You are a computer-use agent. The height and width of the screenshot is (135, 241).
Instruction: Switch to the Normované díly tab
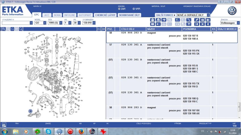click(x=129, y=15)
